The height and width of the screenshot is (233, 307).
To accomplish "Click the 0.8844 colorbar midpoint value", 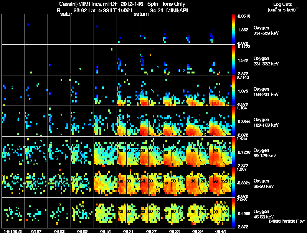I will [244, 122].
